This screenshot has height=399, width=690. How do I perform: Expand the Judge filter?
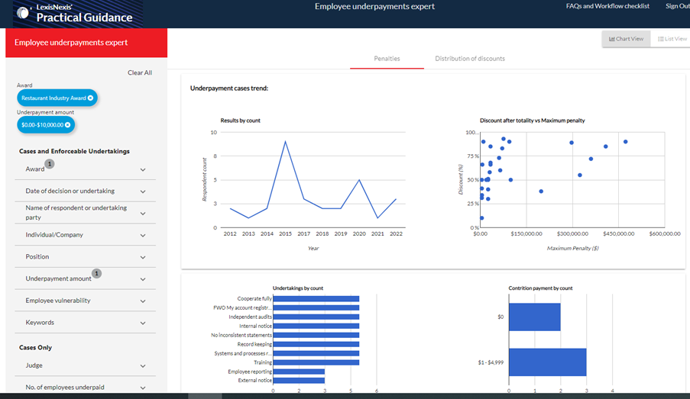point(143,366)
